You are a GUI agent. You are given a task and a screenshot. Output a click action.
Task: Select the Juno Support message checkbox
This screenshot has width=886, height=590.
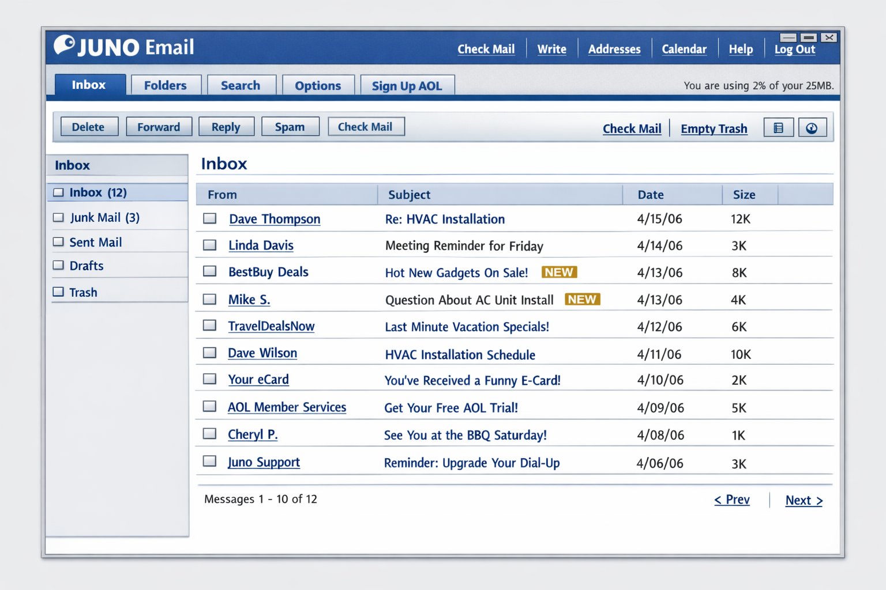click(210, 462)
